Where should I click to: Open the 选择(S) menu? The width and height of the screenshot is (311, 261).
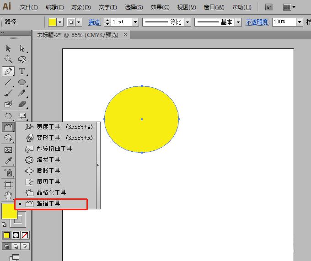(x=134, y=7)
